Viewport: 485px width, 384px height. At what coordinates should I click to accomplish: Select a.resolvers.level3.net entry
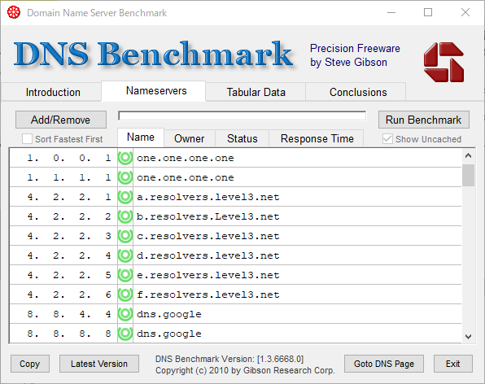pos(208,197)
